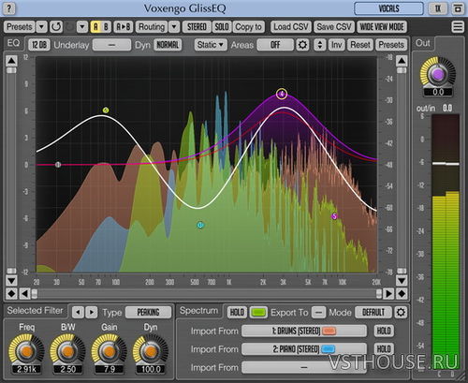This screenshot has width=468, height=383.
Task: Click left range scroll-down arrow
Action: coord(11,281)
